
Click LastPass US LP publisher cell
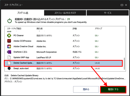[x=44, y=57]
